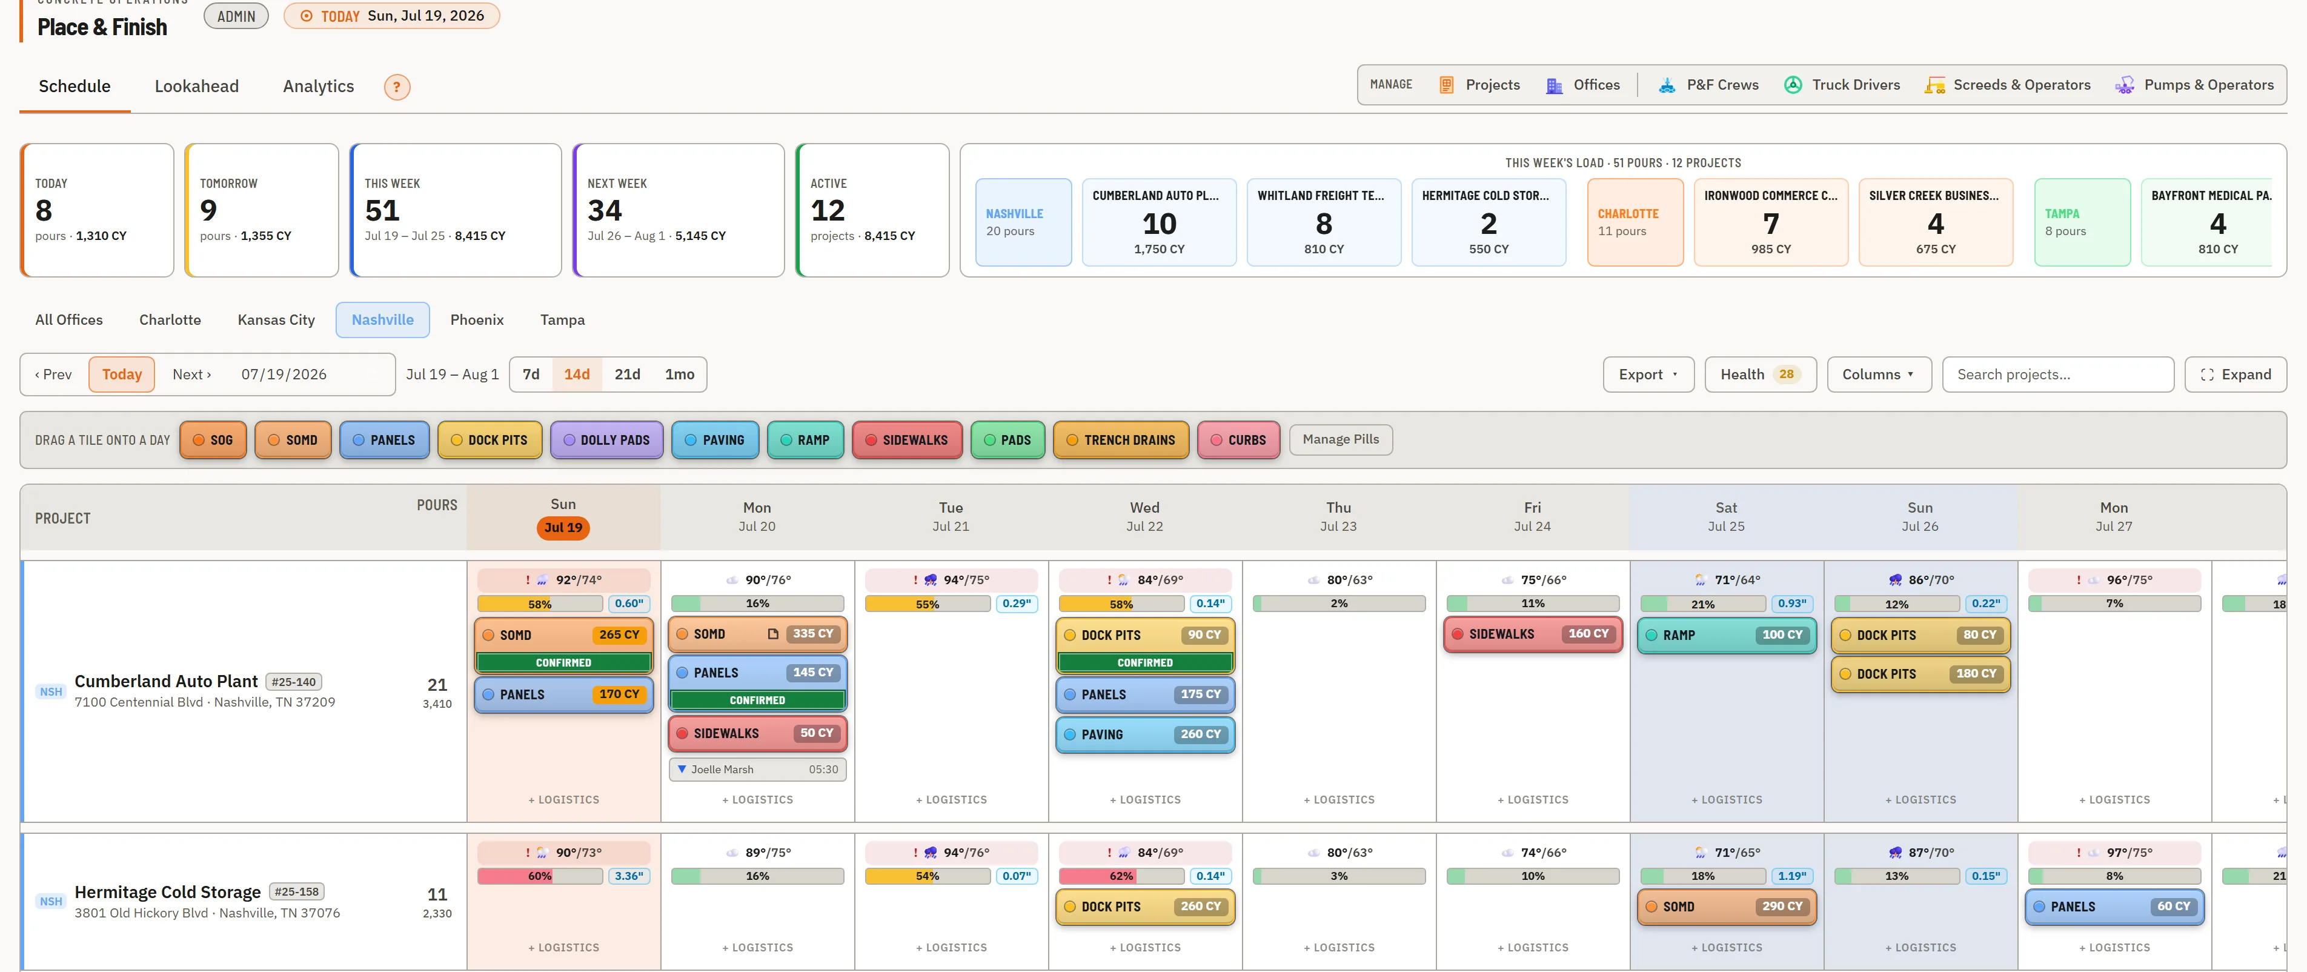This screenshot has height=972, width=2307.
Task: Open the Export dropdown
Action: point(1648,374)
